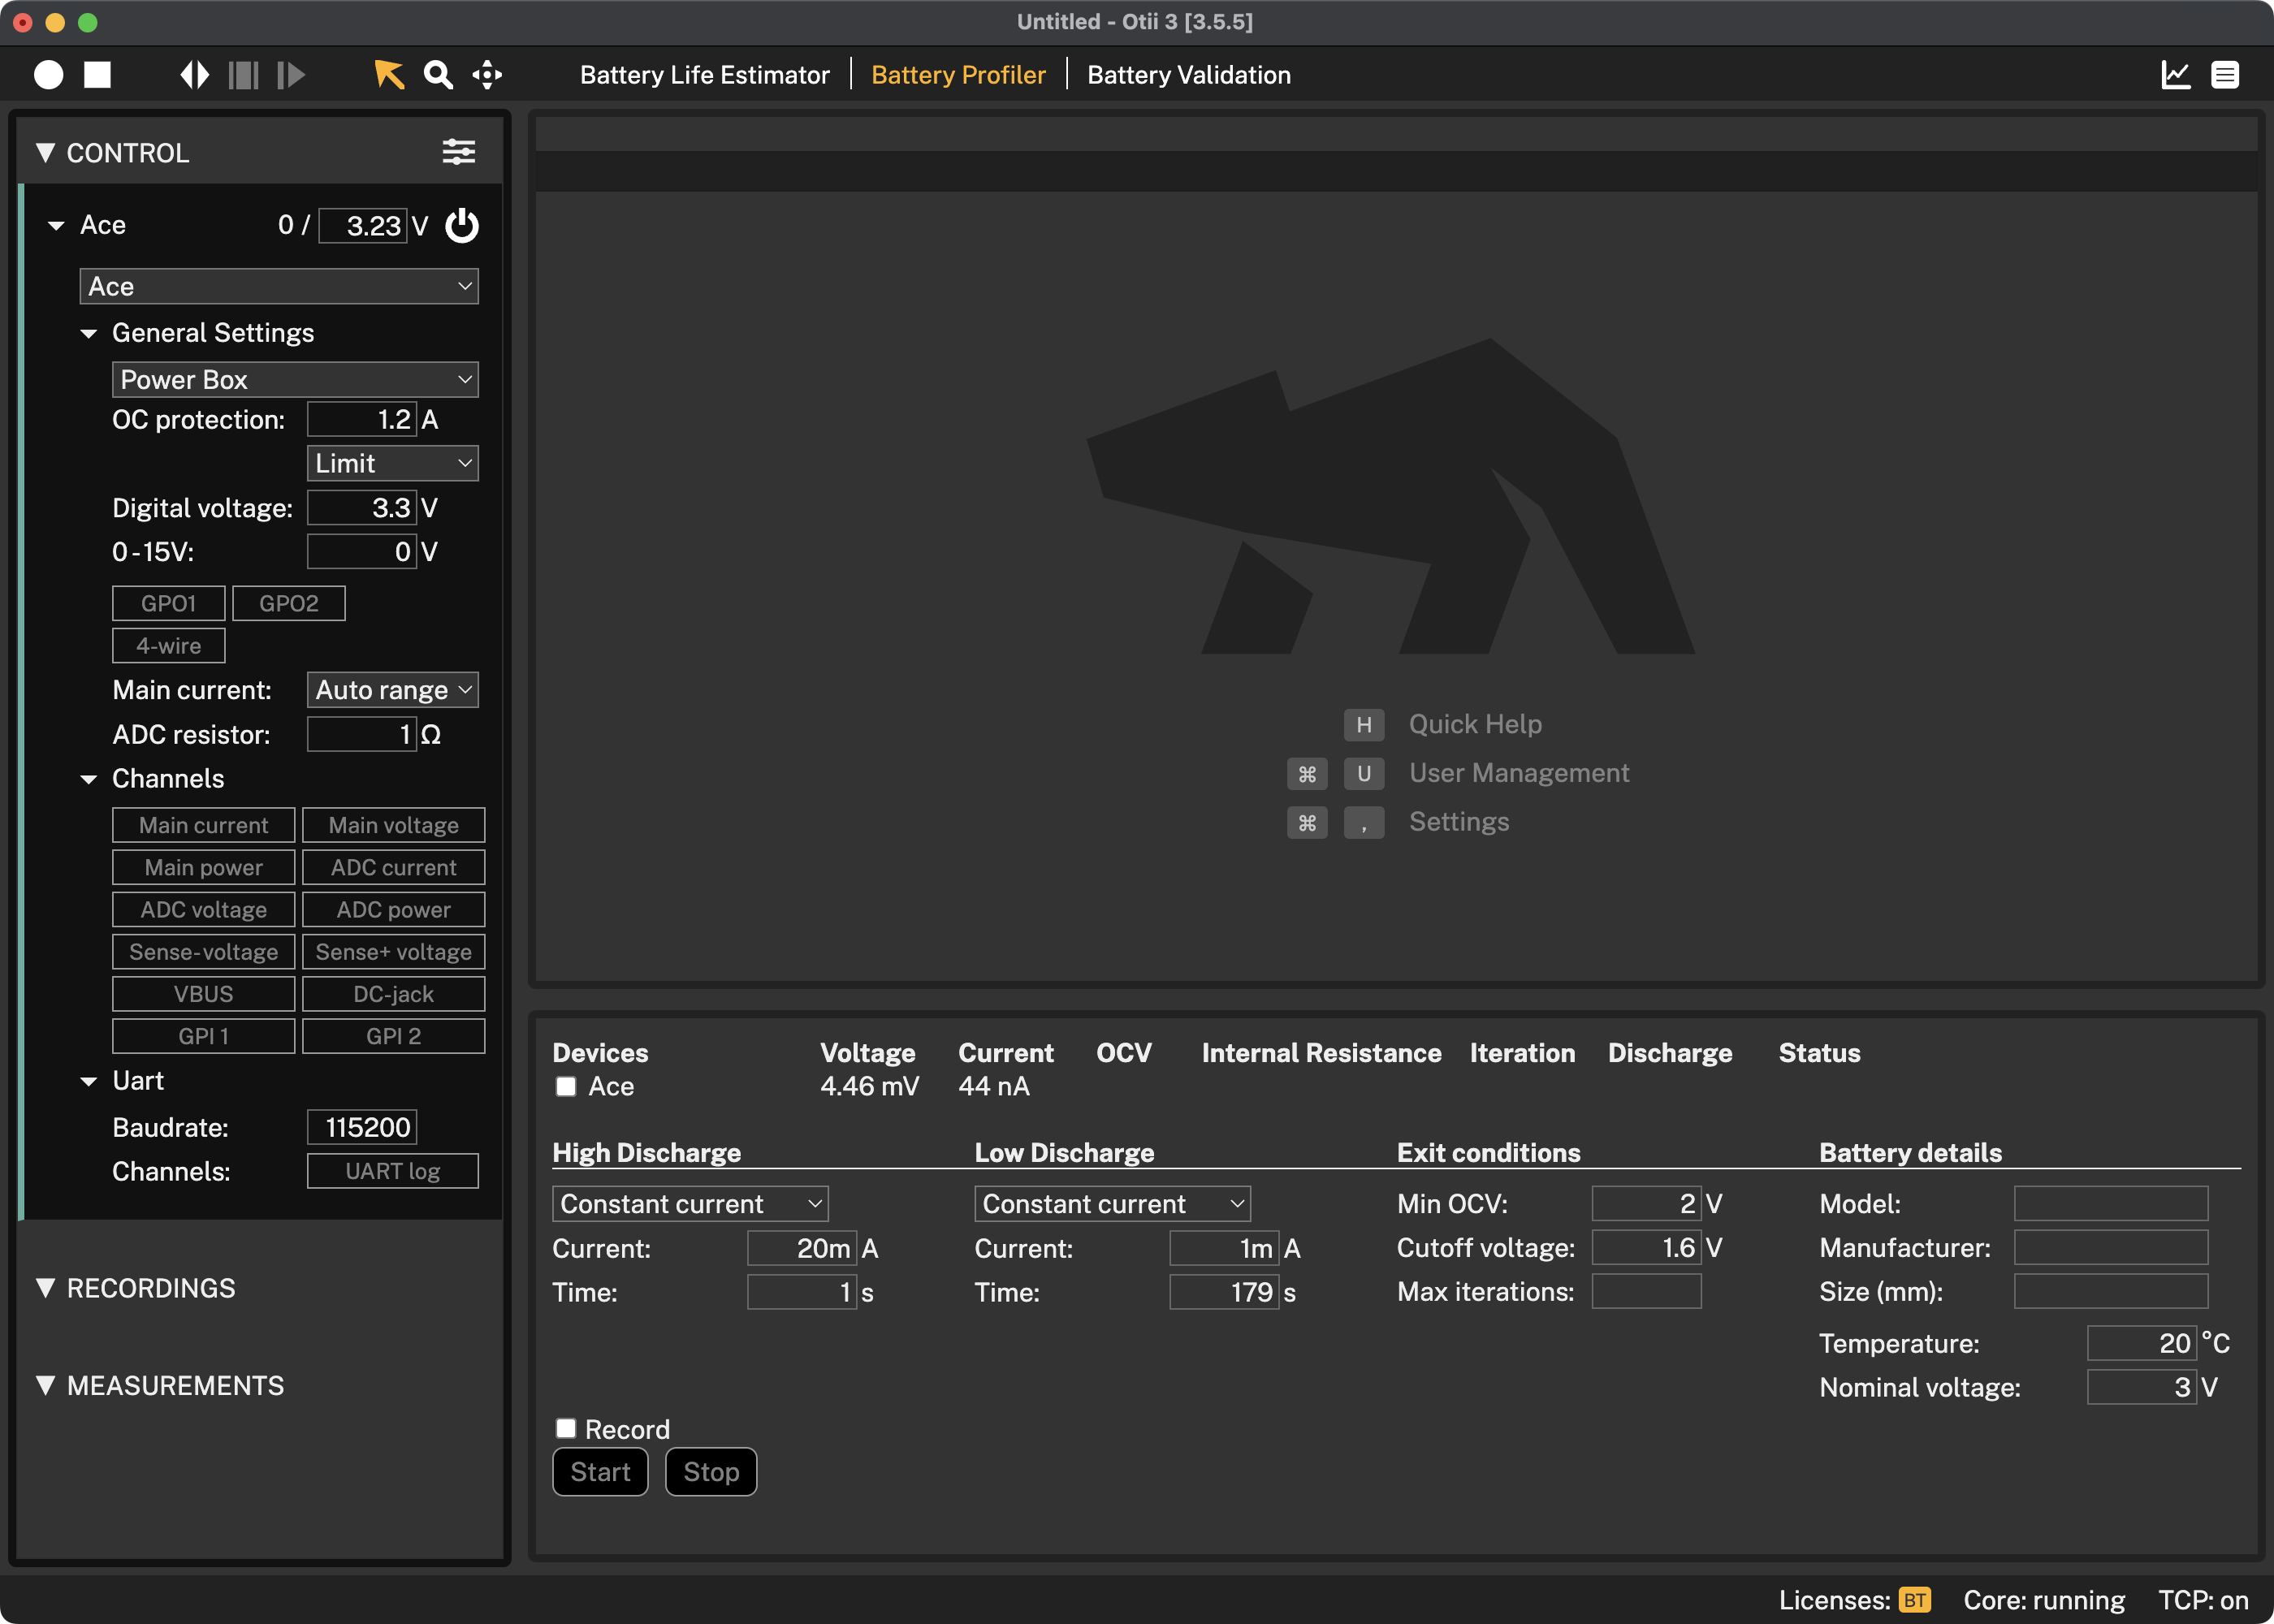2274x1624 pixels.
Task: Enable Main current channel
Action: coord(204,825)
